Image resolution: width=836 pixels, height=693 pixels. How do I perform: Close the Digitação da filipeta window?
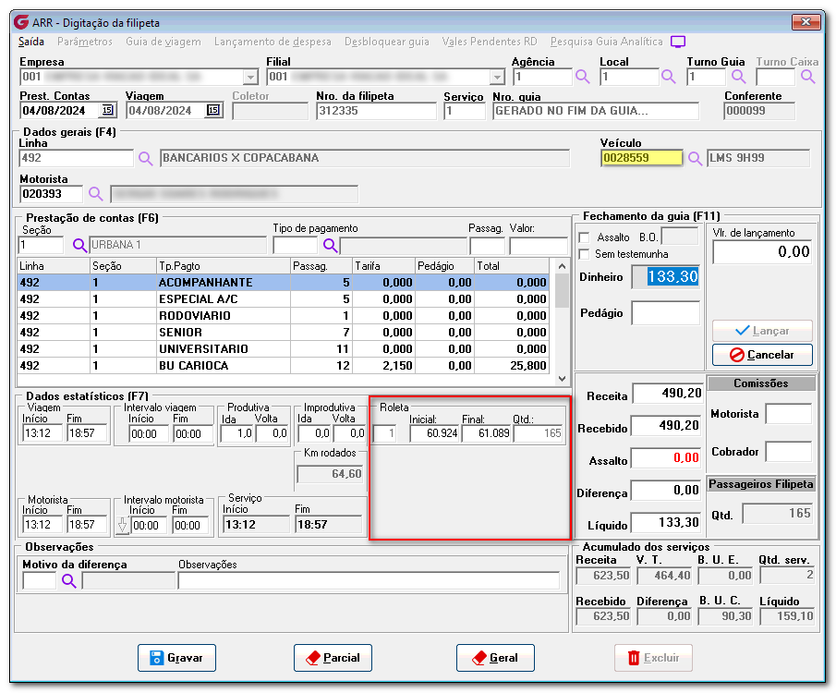806,22
